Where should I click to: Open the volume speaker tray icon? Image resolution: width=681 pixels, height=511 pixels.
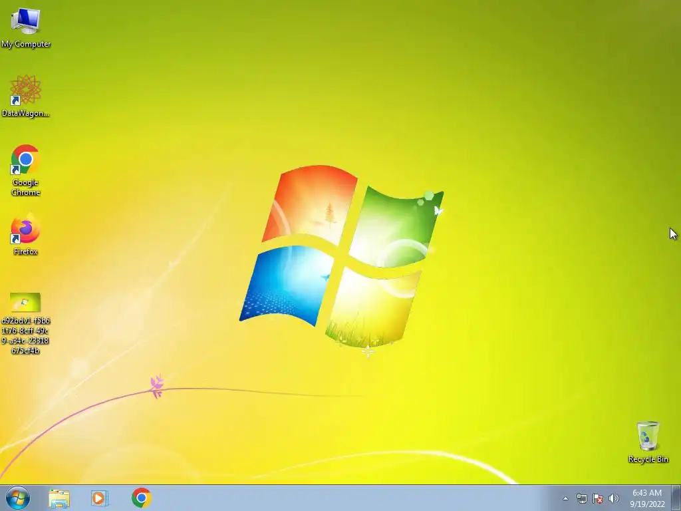point(614,498)
